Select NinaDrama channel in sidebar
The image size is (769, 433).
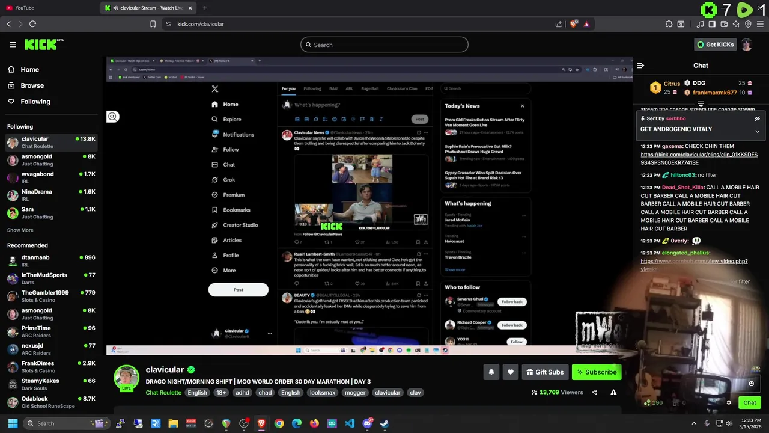52,195
